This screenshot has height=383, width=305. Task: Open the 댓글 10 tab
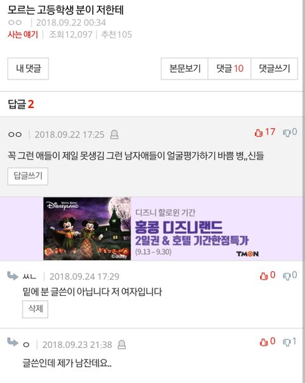pos(229,69)
